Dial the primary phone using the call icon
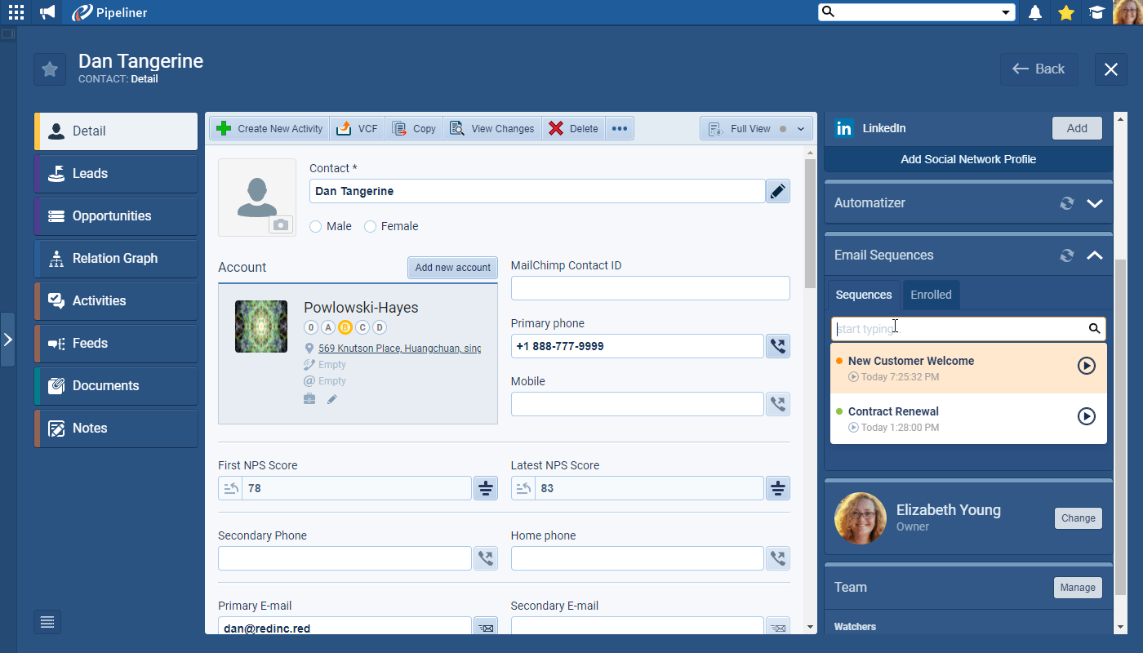Image resolution: width=1143 pixels, height=653 pixels. (x=777, y=345)
